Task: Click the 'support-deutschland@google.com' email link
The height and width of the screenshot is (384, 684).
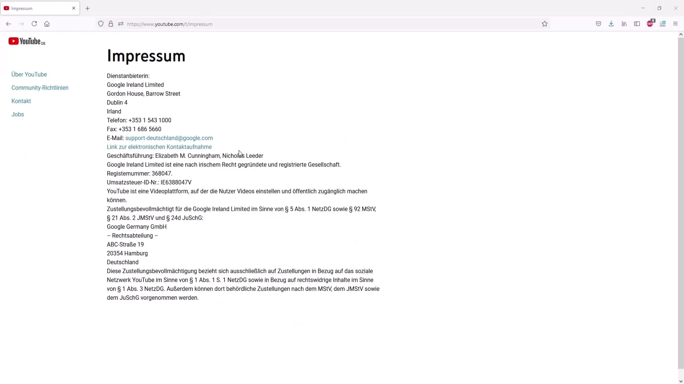Action: [169, 138]
